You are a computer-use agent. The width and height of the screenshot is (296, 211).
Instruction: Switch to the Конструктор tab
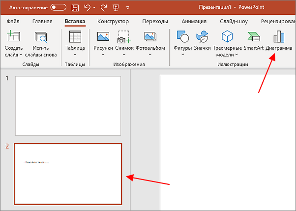click(x=113, y=21)
